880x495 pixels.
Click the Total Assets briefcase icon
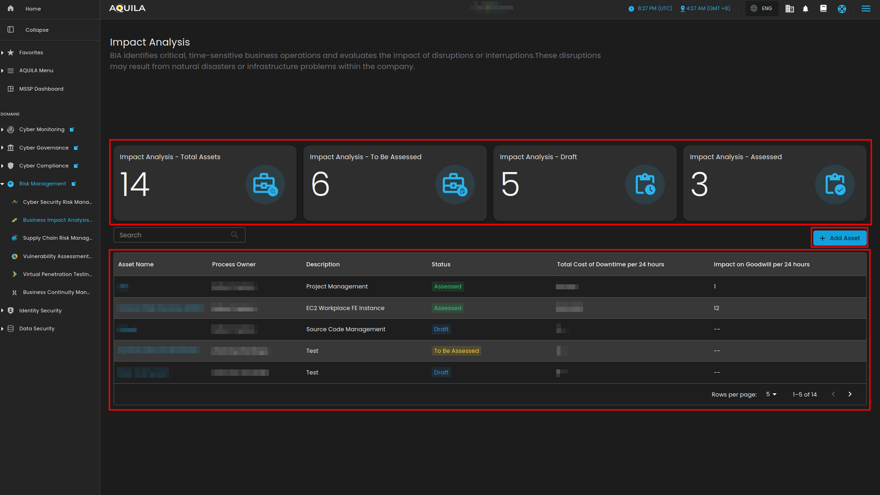coord(265,184)
